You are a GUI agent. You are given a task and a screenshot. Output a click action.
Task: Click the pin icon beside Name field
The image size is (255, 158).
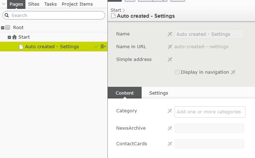[170, 34]
